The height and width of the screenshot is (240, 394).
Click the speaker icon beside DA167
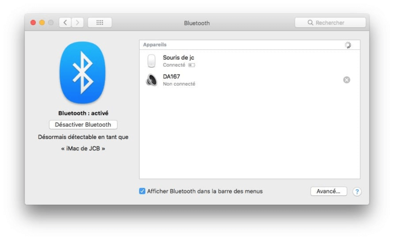coord(151,80)
